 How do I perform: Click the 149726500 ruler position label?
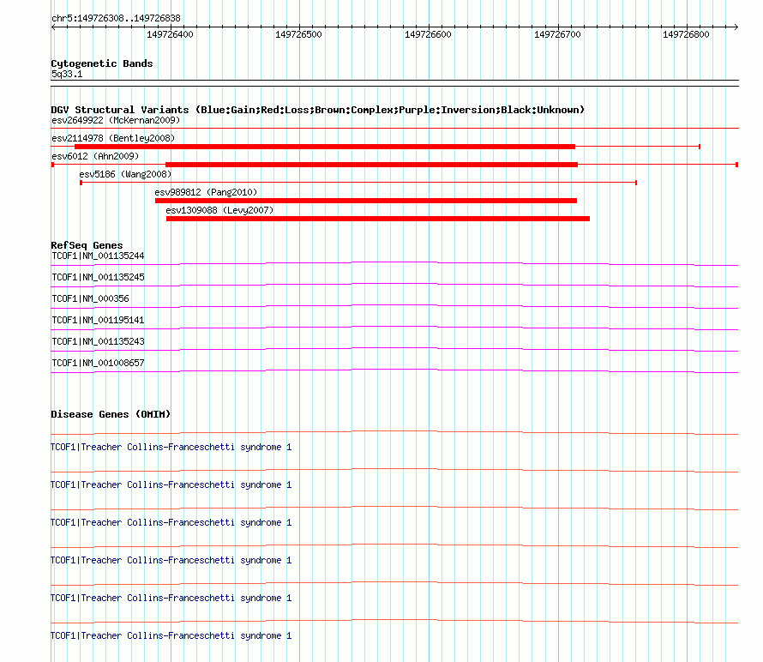tap(298, 34)
